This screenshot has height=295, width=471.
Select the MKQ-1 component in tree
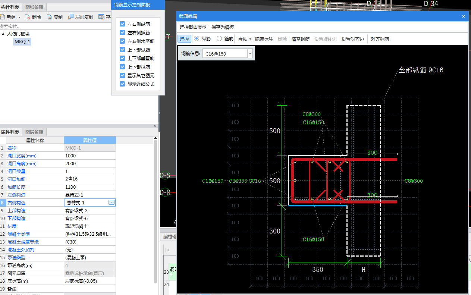click(x=22, y=41)
